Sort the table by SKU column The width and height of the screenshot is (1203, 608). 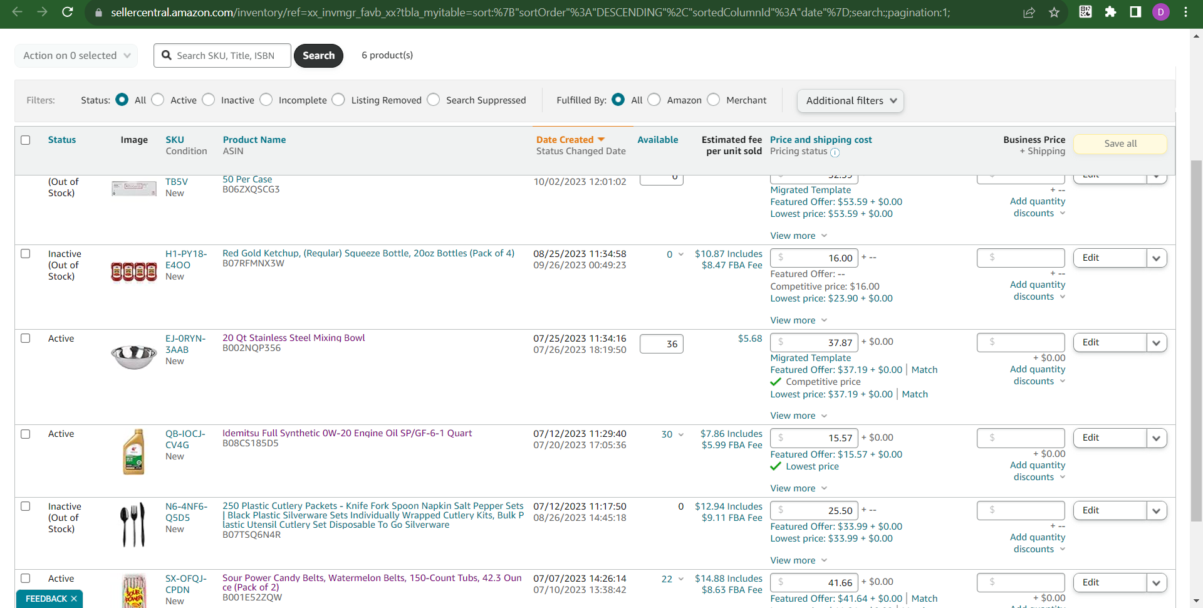tap(175, 140)
